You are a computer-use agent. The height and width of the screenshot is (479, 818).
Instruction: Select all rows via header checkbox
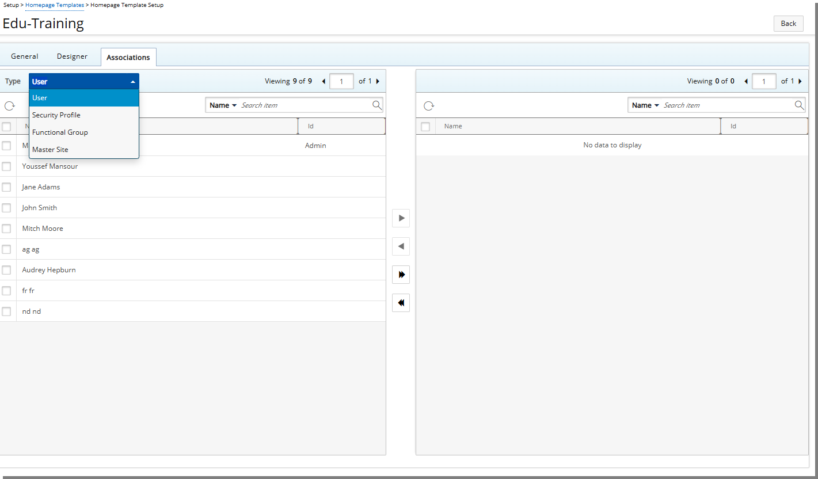[7, 126]
